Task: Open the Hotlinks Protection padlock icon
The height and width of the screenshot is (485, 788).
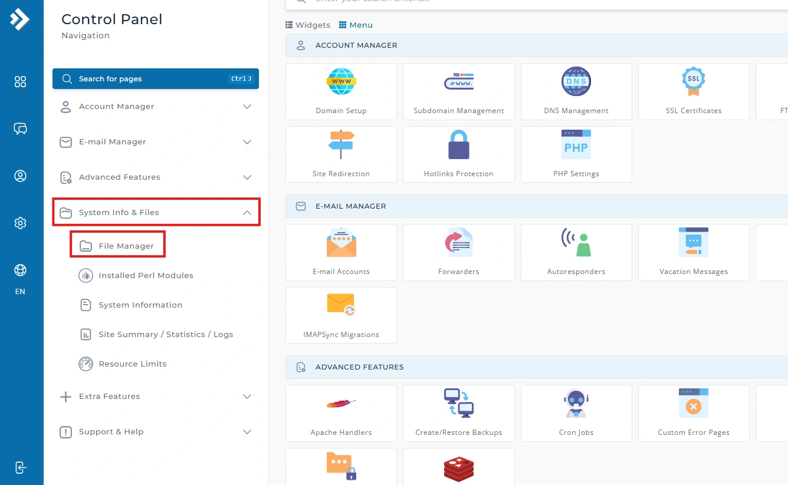Action: click(x=459, y=144)
